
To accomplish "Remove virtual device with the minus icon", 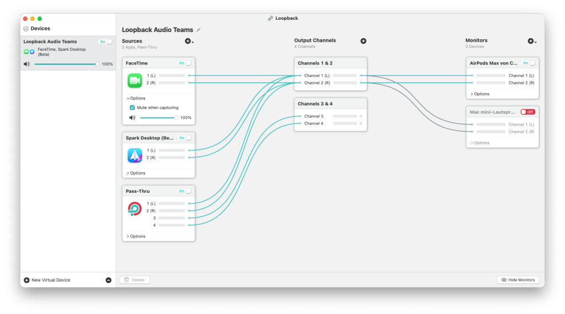I will point(108,280).
